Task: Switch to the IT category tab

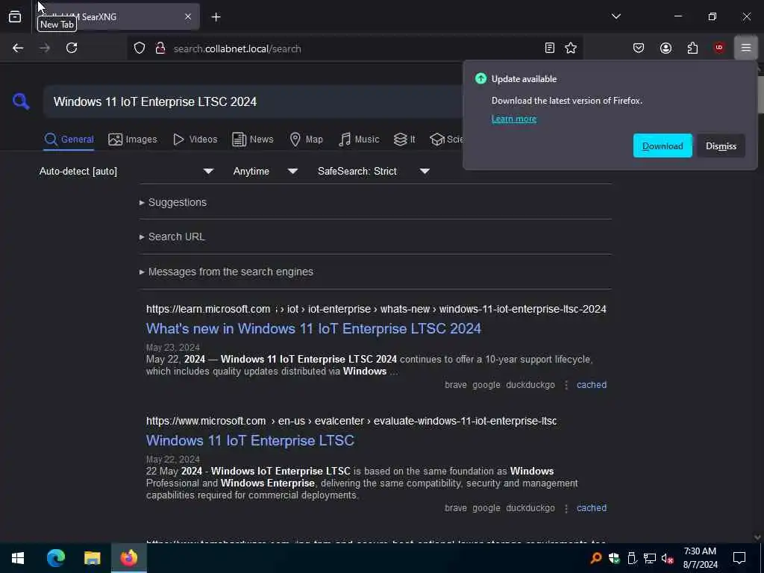Action: (404, 140)
